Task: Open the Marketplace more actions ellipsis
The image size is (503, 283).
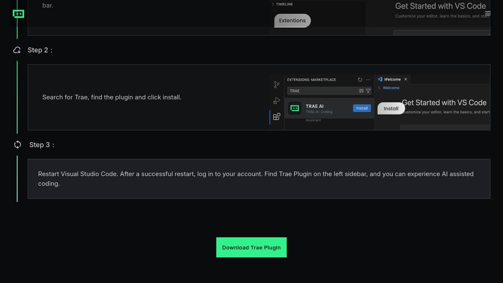Action: click(x=368, y=80)
